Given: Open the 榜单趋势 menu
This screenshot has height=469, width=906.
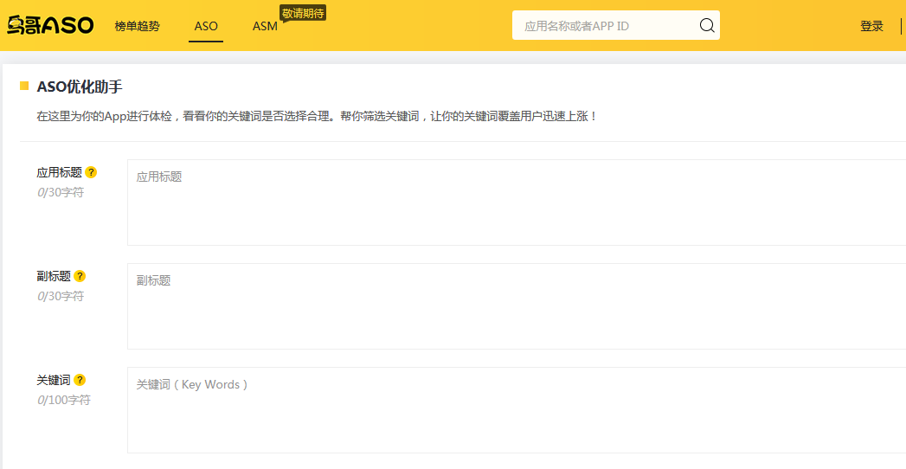Looking at the screenshot, I should pyautogui.click(x=137, y=26).
